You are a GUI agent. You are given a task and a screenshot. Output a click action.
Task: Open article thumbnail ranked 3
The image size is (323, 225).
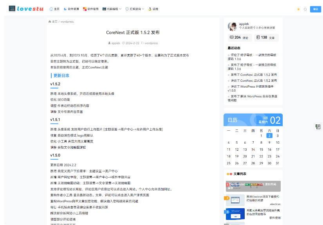click(x=235, y=214)
